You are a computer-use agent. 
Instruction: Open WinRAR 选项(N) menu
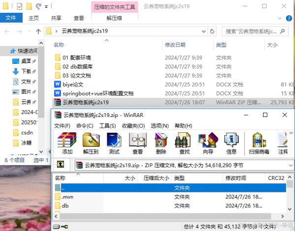160,126
